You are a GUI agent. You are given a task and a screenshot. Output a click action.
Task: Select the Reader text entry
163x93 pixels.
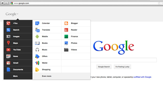tap(74, 30)
